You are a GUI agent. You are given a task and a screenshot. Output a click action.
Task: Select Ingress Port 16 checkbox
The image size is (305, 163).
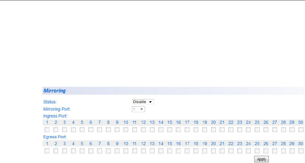pyautogui.click(x=178, y=129)
